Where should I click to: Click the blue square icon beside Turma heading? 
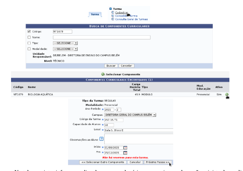[x=111, y=9]
